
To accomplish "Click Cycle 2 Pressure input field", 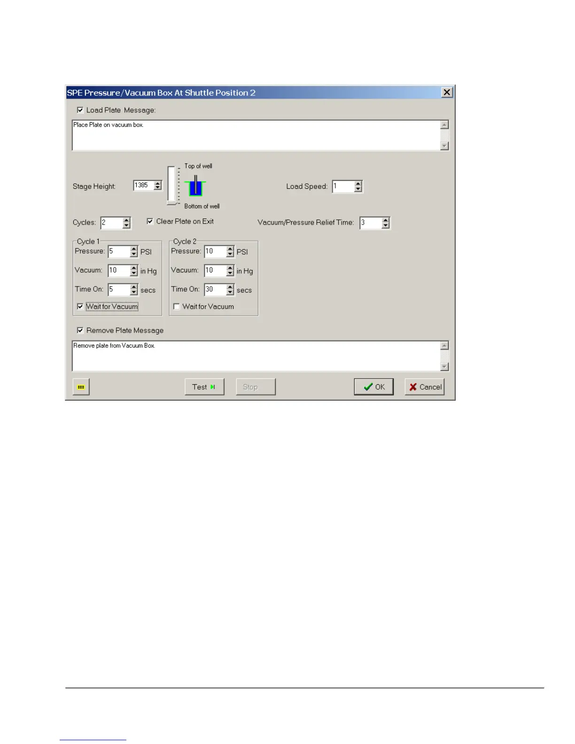I will click(x=216, y=252).
